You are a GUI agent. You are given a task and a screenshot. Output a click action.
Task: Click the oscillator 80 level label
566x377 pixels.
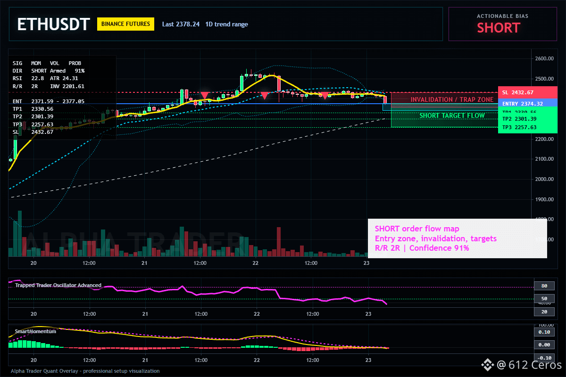coord(544,286)
